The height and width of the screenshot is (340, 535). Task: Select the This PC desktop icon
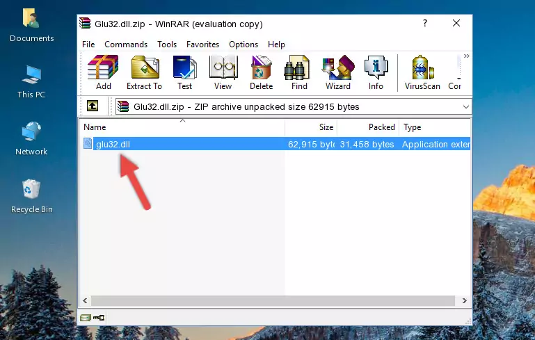31,82
